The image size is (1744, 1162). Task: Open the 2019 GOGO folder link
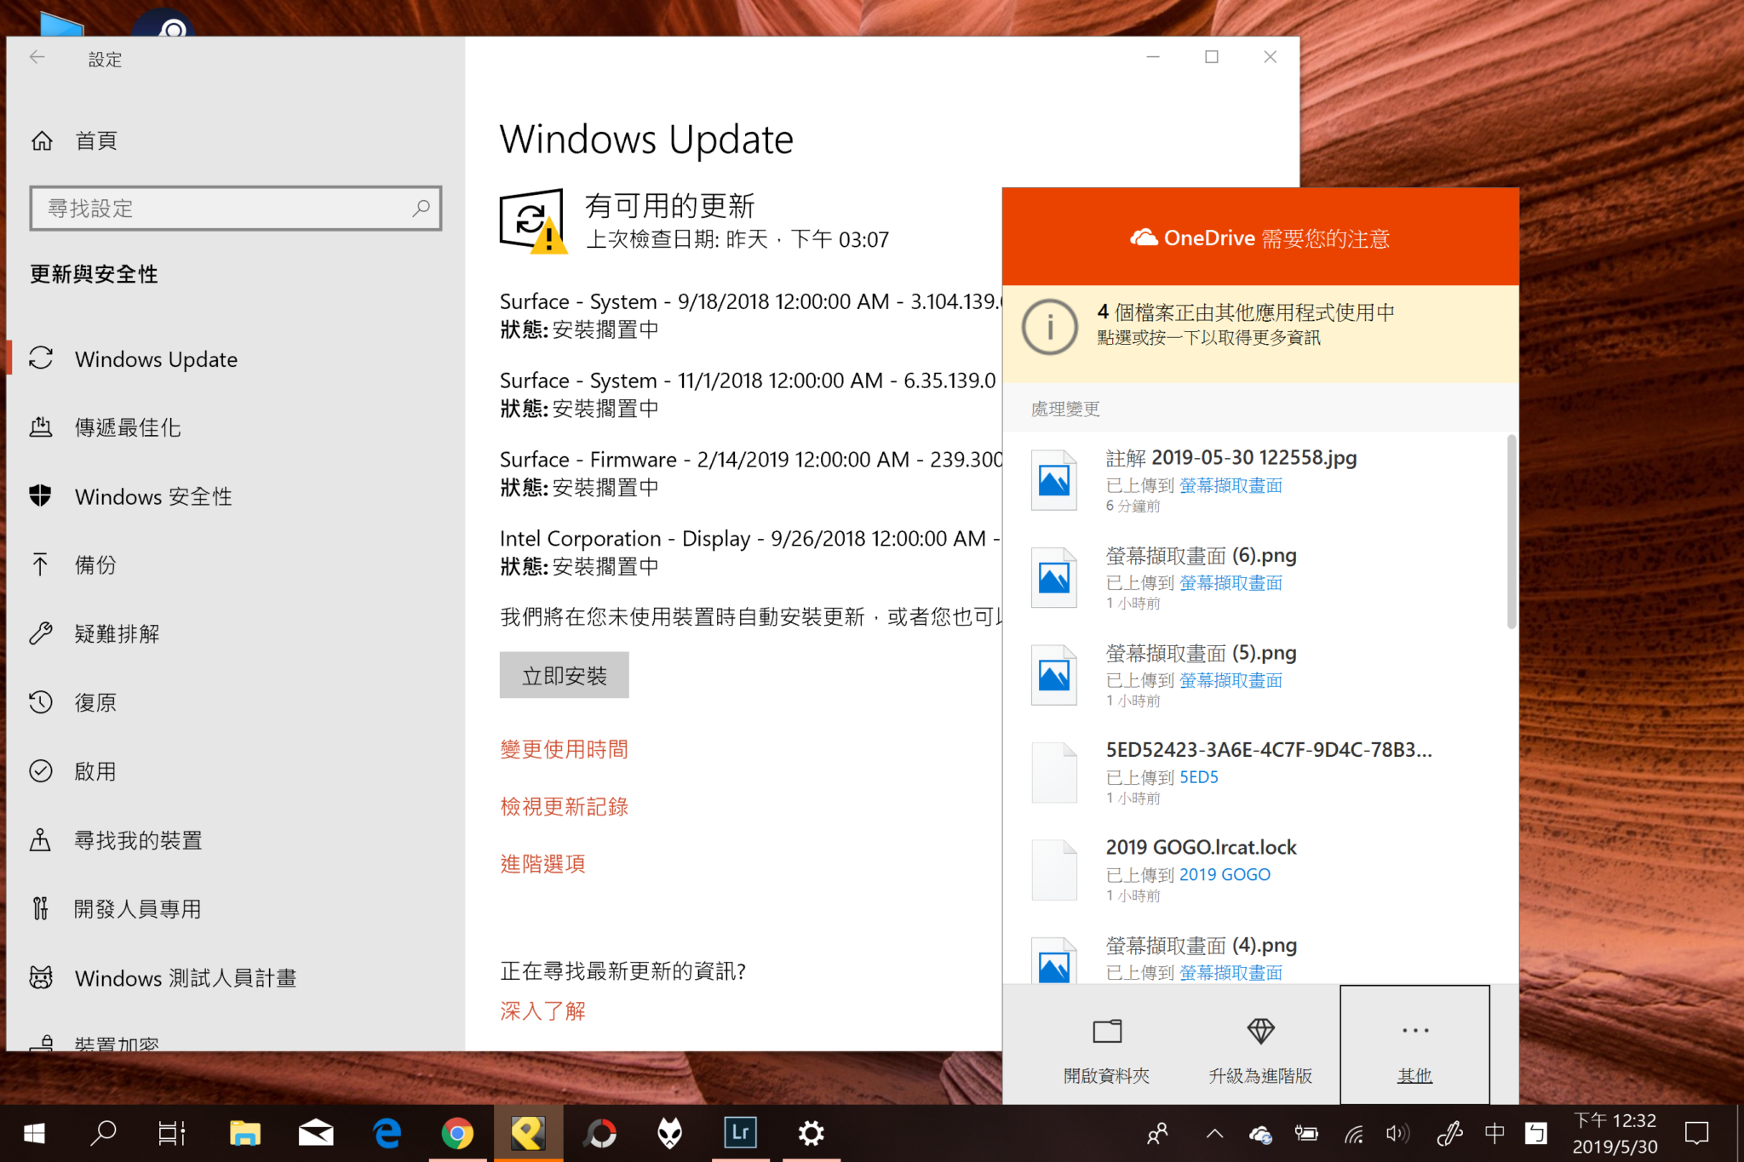coord(1225,874)
